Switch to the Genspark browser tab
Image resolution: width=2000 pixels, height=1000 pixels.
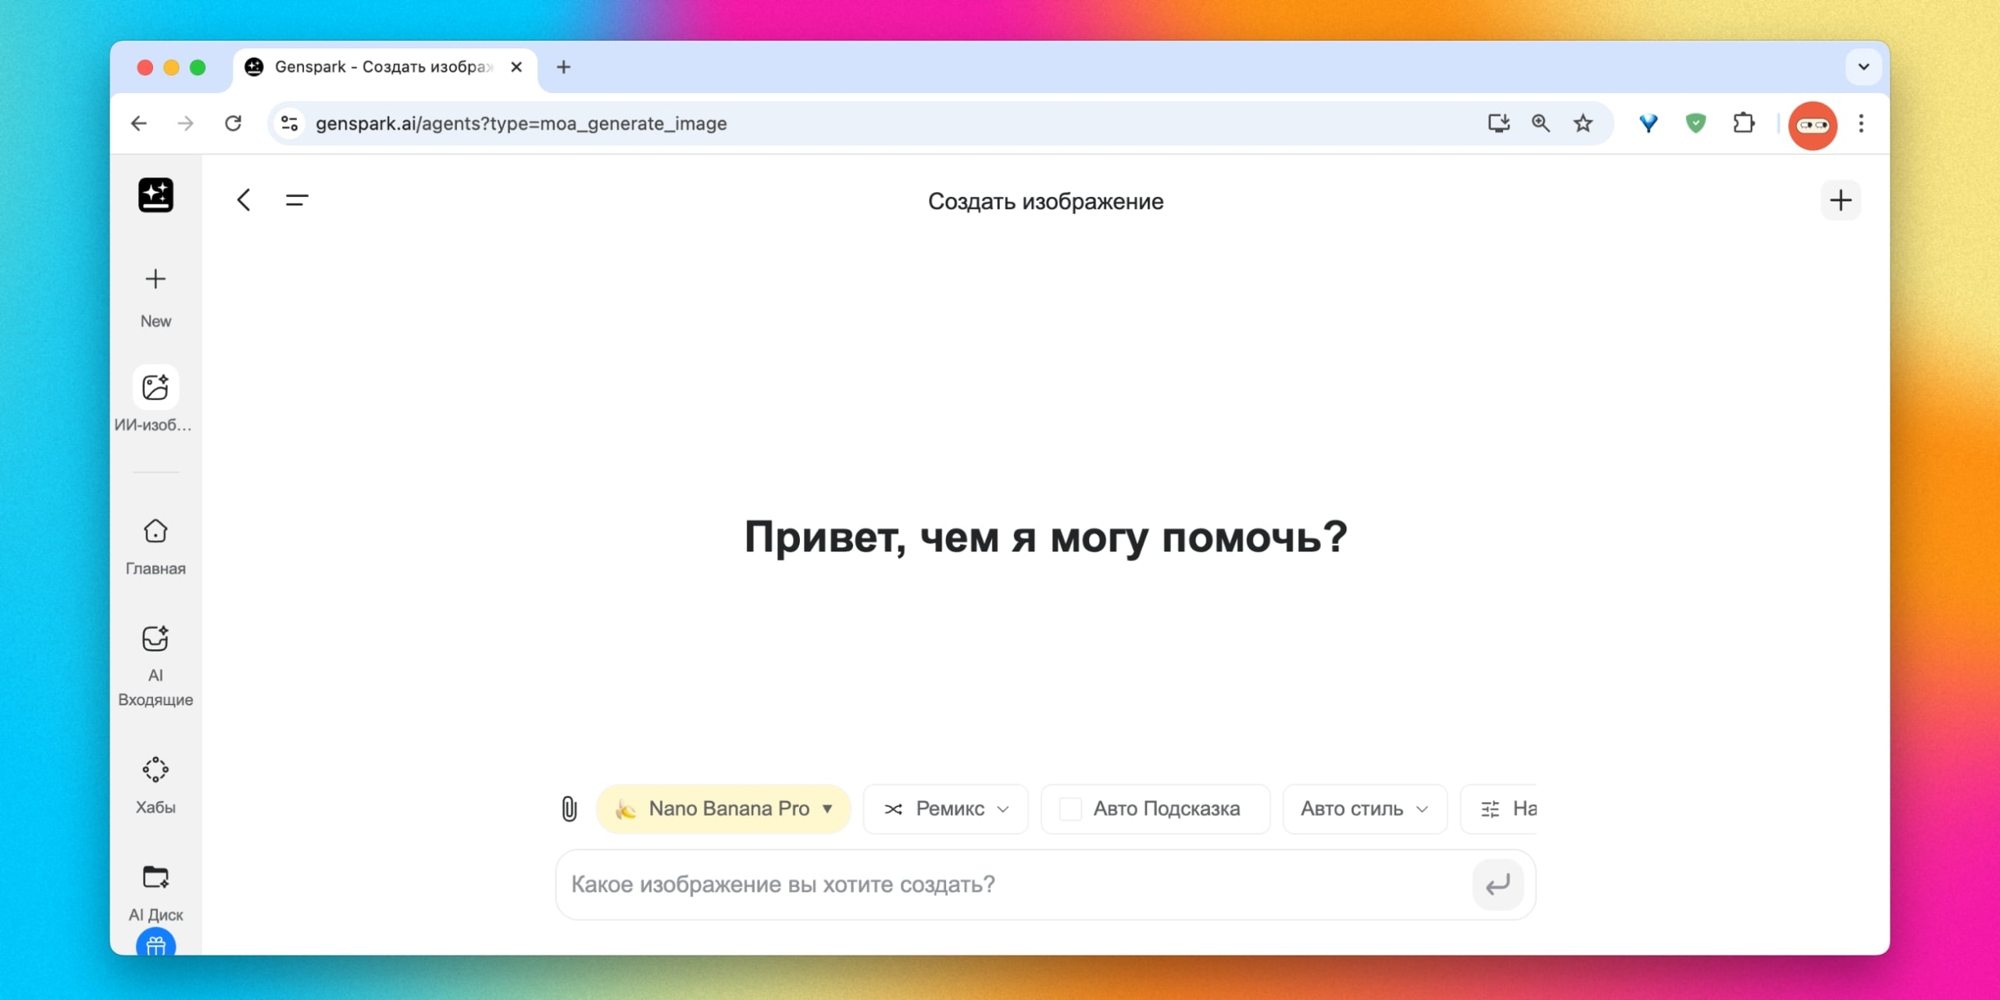click(x=375, y=67)
